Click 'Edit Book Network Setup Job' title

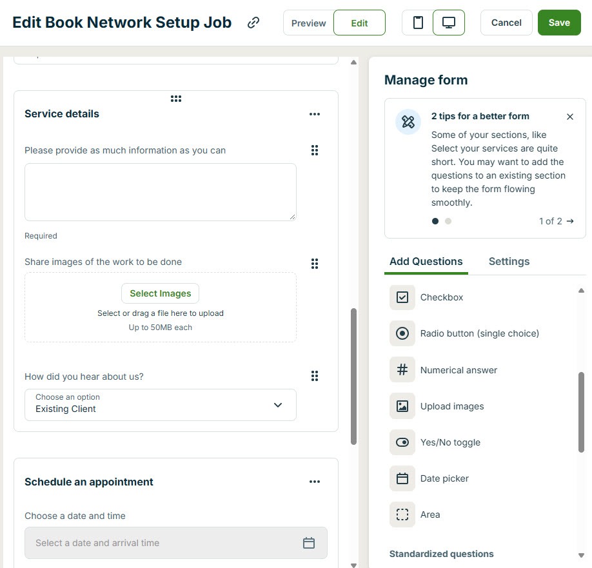tap(122, 23)
